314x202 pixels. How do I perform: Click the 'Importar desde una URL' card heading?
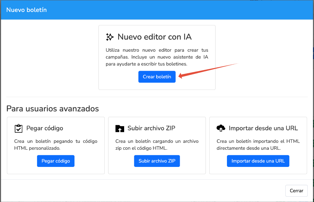pyautogui.click(x=263, y=128)
